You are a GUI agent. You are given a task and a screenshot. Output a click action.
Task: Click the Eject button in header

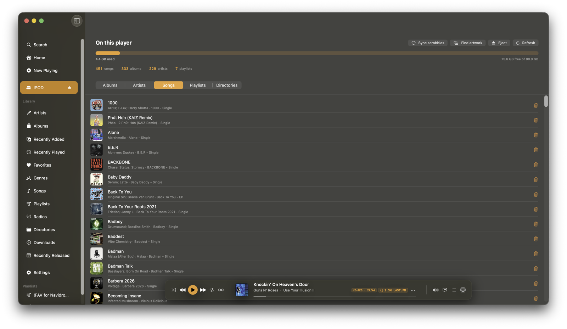pyautogui.click(x=499, y=43)
